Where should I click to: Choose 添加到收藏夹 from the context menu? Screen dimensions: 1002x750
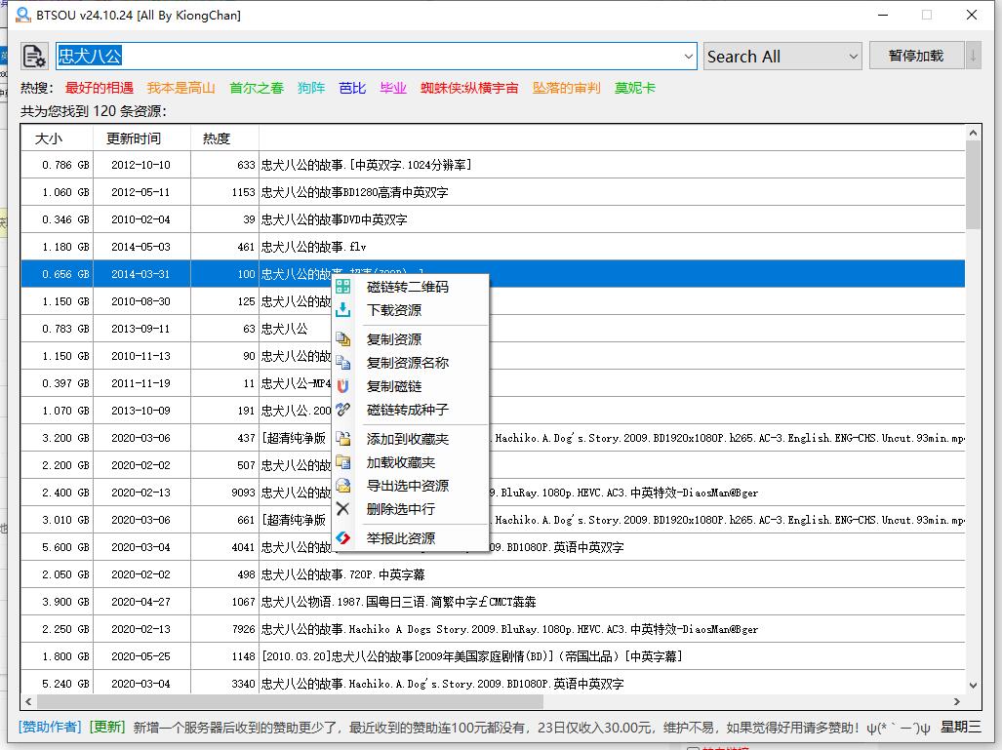pyautogui.click(x=406, y=439)
